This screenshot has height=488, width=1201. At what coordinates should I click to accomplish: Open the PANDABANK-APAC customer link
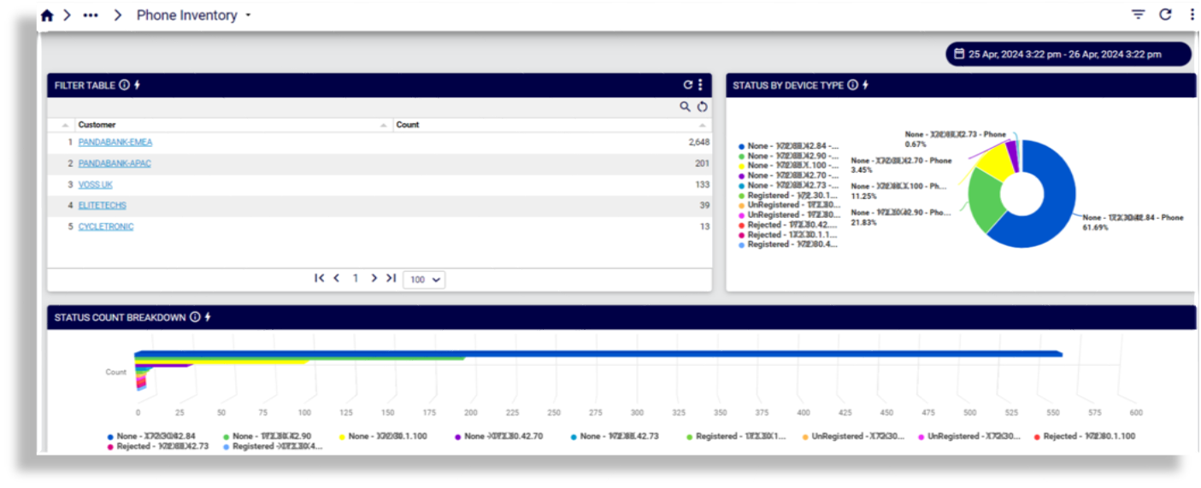[115, 163]
